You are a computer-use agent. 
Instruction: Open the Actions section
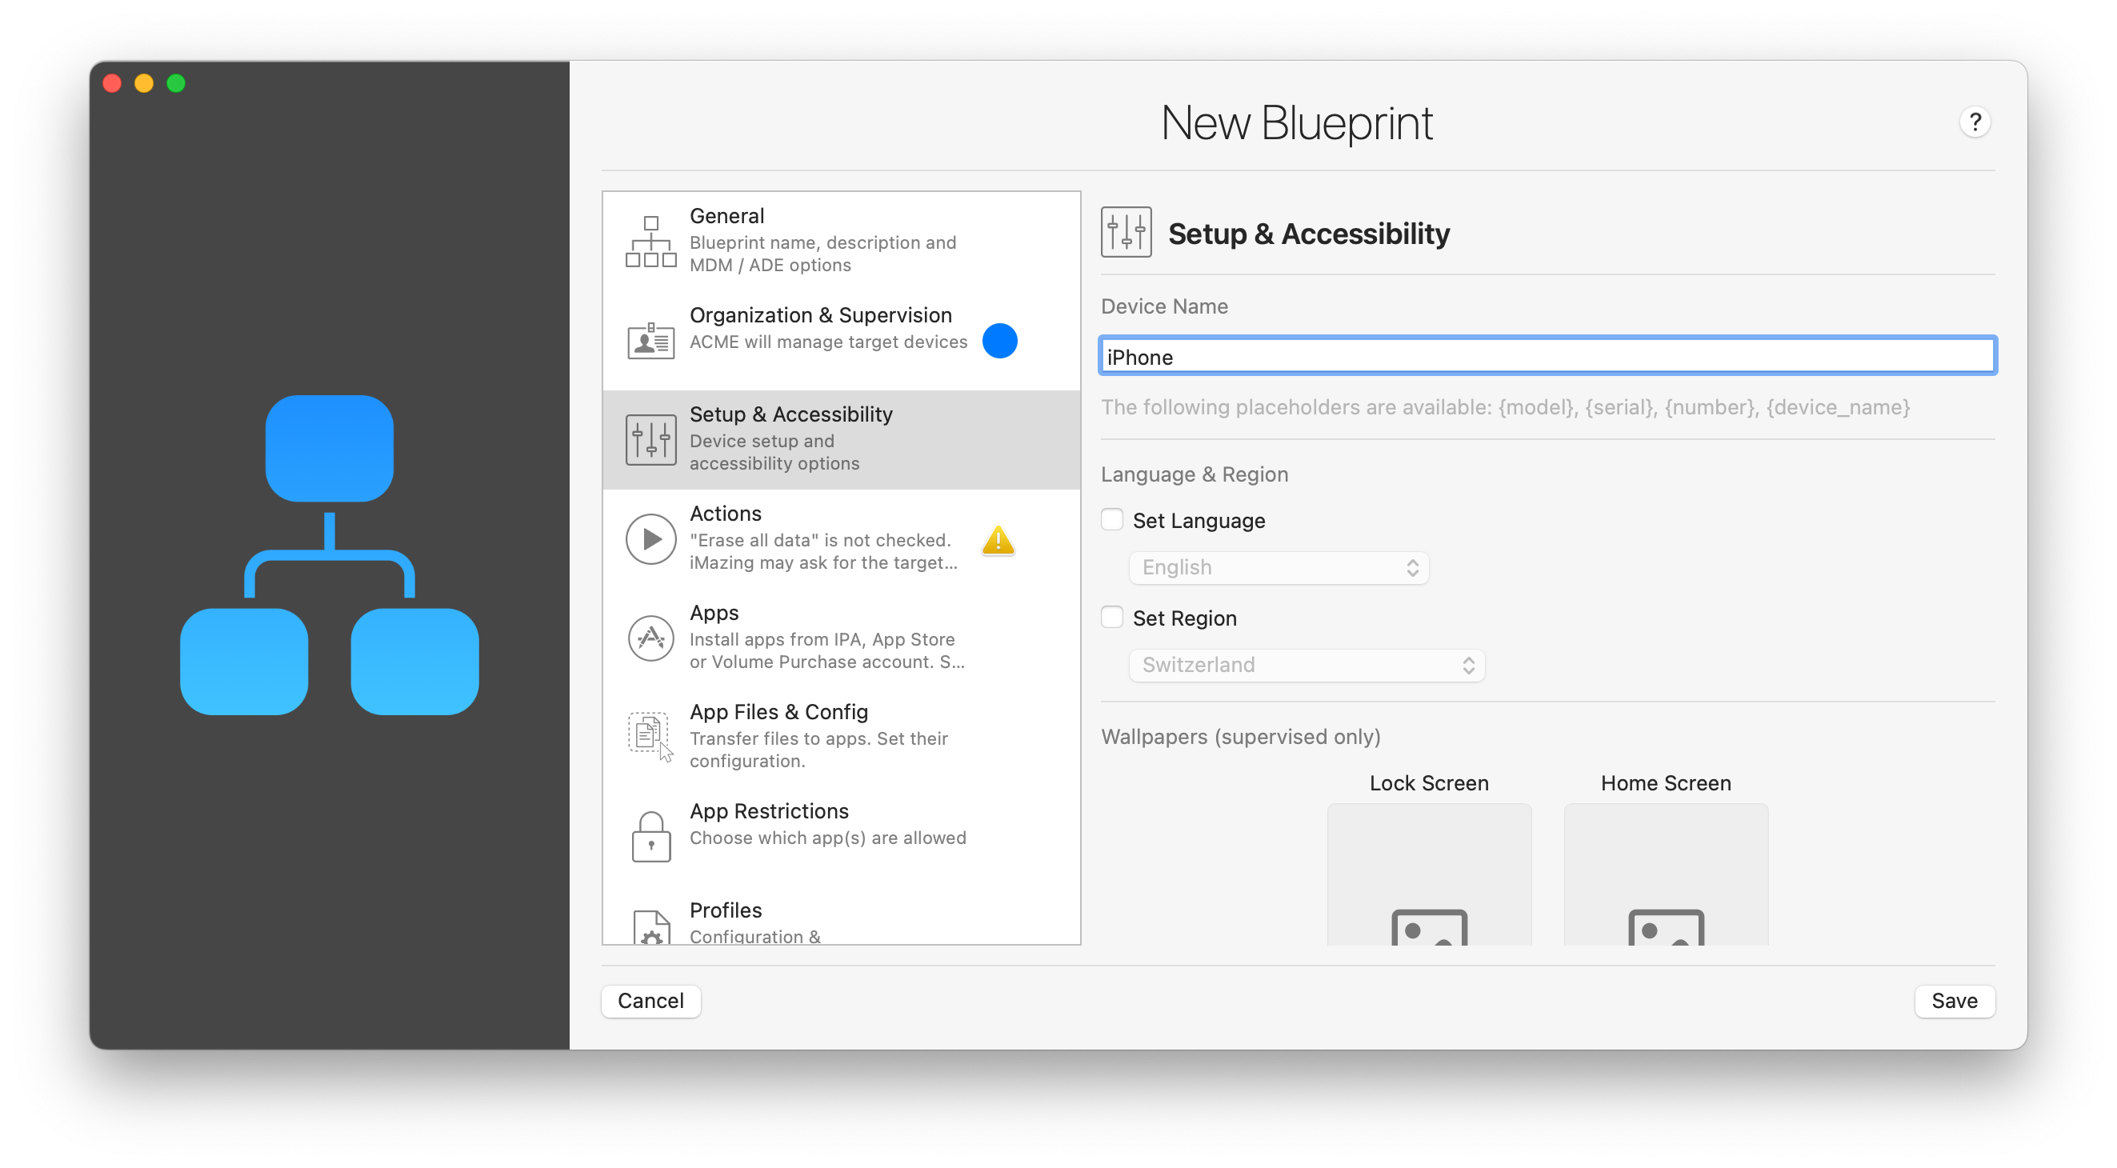841,539
